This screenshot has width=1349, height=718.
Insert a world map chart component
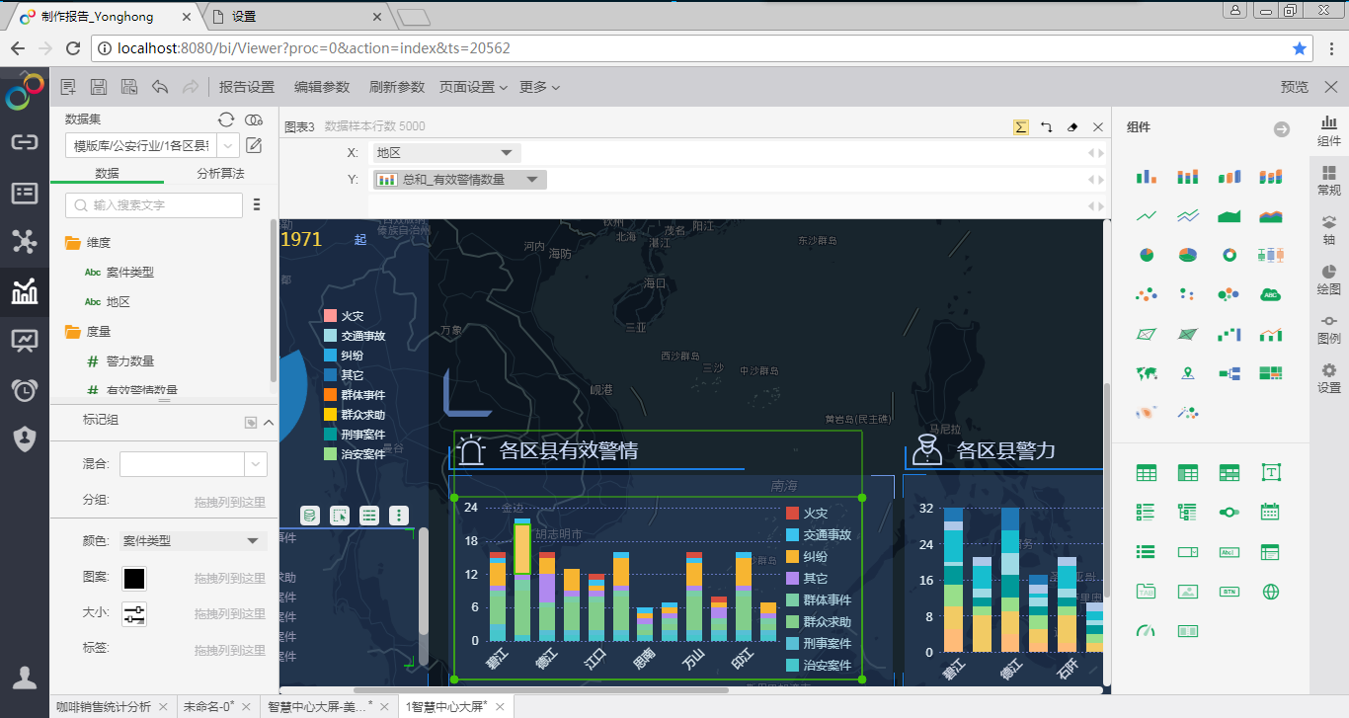coord(1146,373)
